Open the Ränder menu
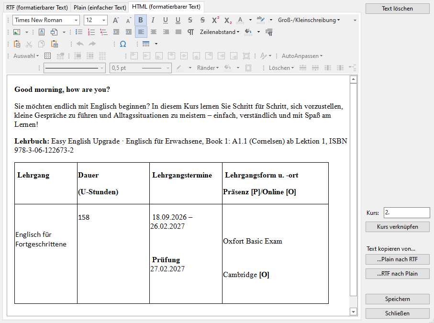 (208, 68)
